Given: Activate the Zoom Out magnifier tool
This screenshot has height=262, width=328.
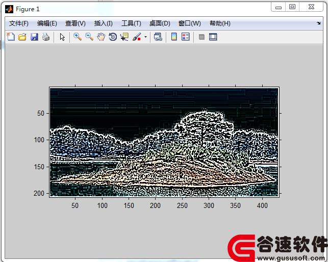Looking at the screenshot, I should (89, 37).
